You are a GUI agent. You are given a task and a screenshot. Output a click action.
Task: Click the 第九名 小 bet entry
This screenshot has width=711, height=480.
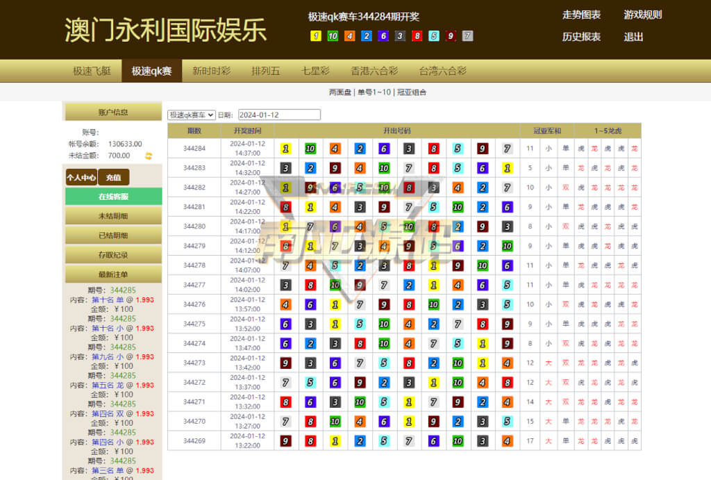coord(108,356)
